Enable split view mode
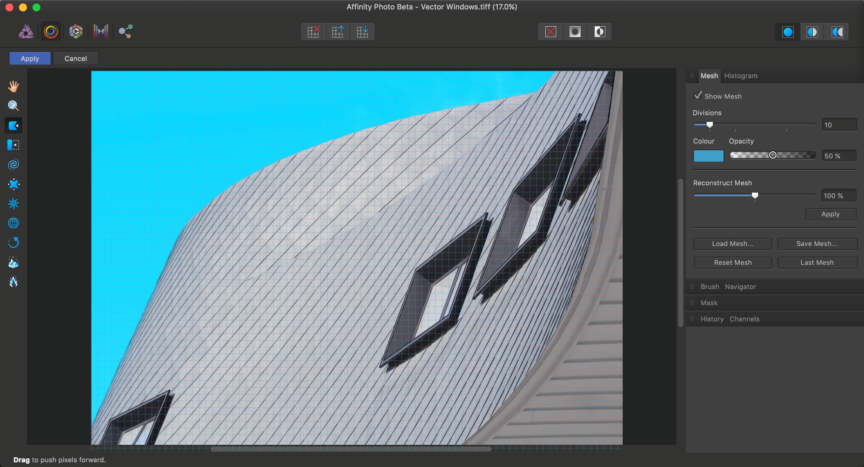The height and width of the screenshot is (467, 864). pyautogui.click(x=812, y=32)
